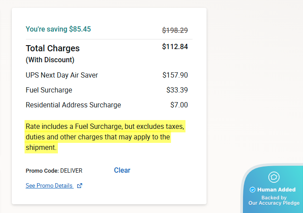Click the checkmark icon beside Human Added
The image size is (303, 213).
click(253, 190)
